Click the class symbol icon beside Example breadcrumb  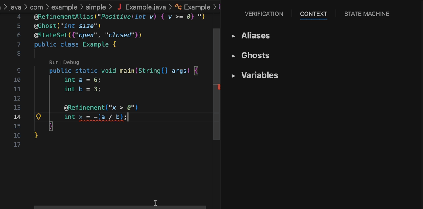(x=178, y=7)
